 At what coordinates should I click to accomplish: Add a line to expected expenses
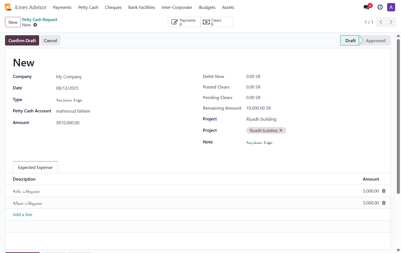pyautogui.click(x=22, y=215)
